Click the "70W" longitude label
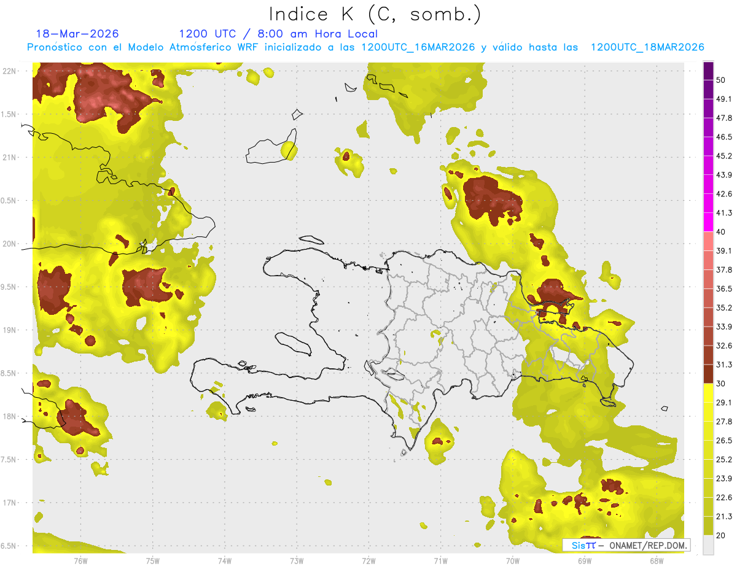 [x=513, y=561]
